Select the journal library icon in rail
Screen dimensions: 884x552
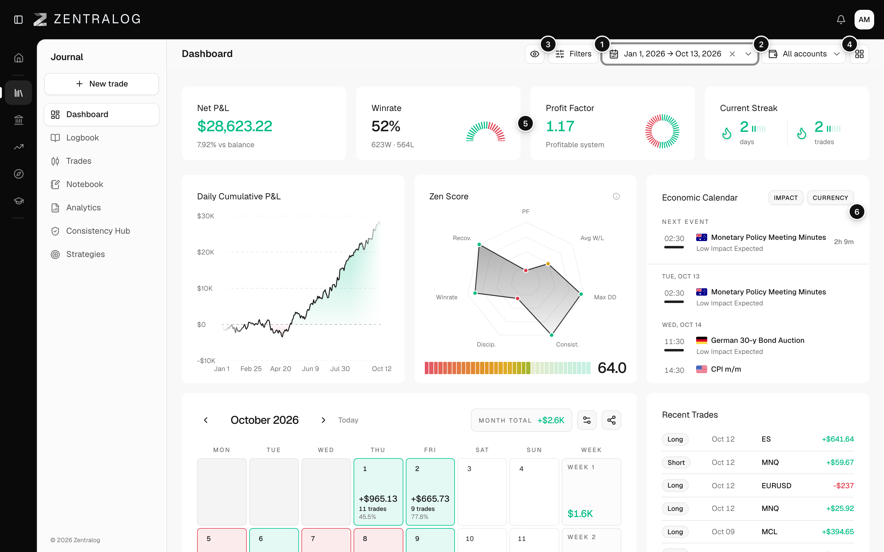19,93
